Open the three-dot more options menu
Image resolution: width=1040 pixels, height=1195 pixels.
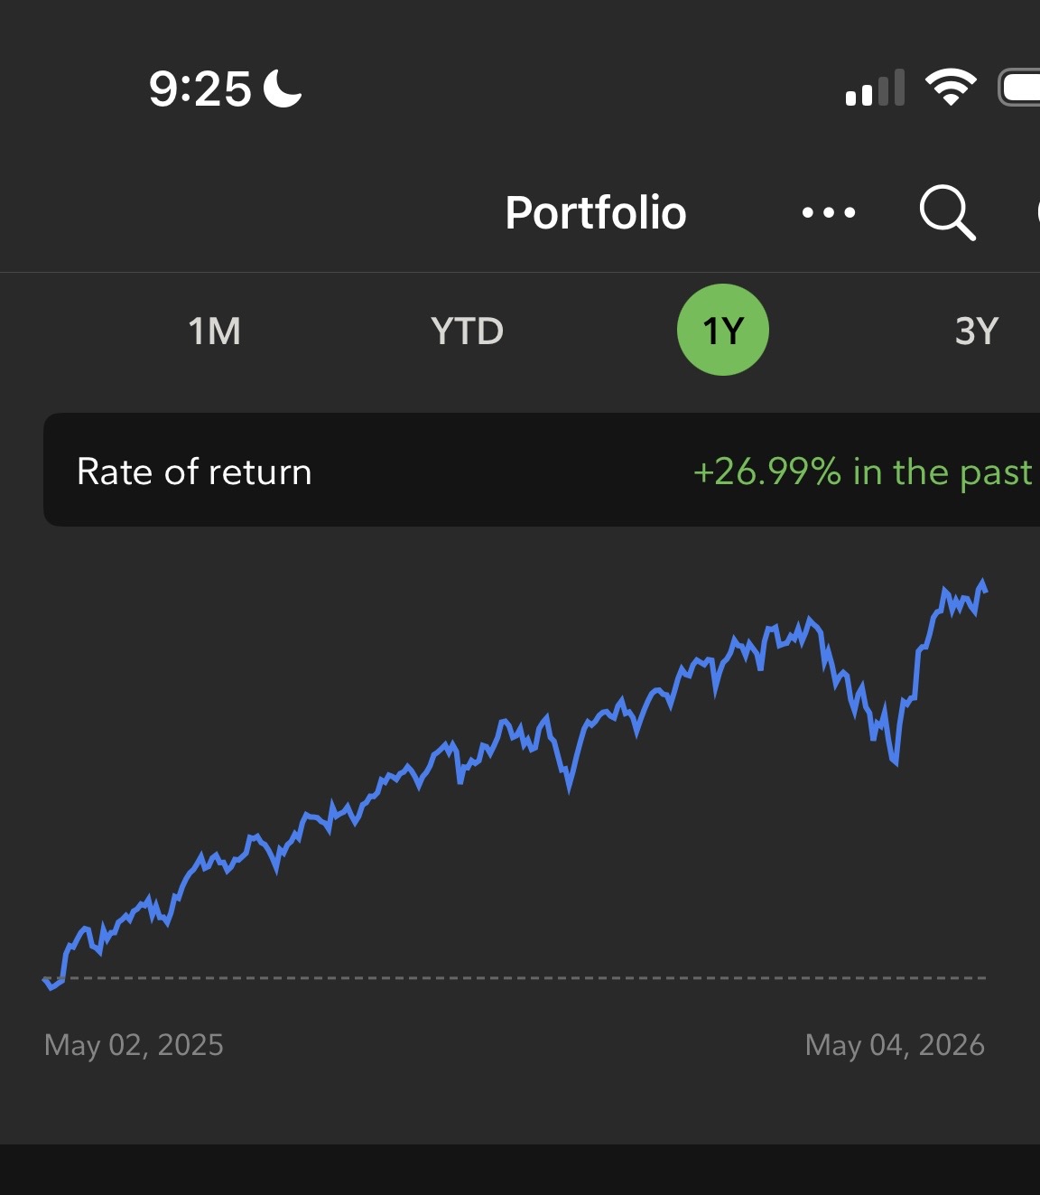click(829, 213)
